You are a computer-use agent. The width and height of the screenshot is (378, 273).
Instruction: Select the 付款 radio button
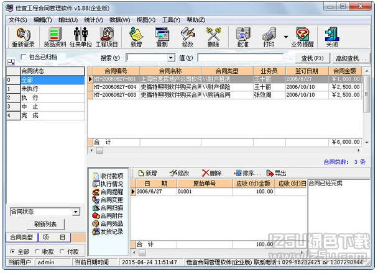point(62,251)
